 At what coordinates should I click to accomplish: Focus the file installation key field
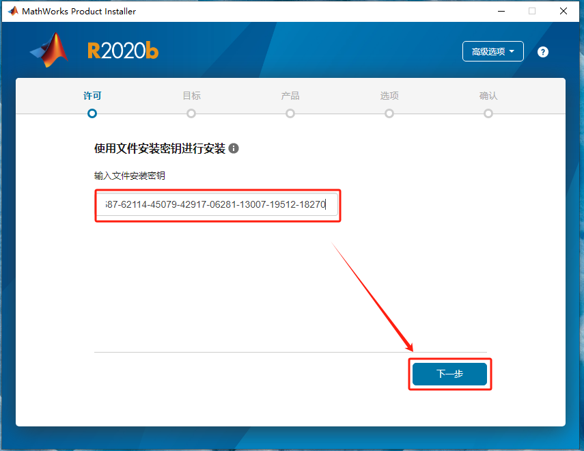point(217,204)
